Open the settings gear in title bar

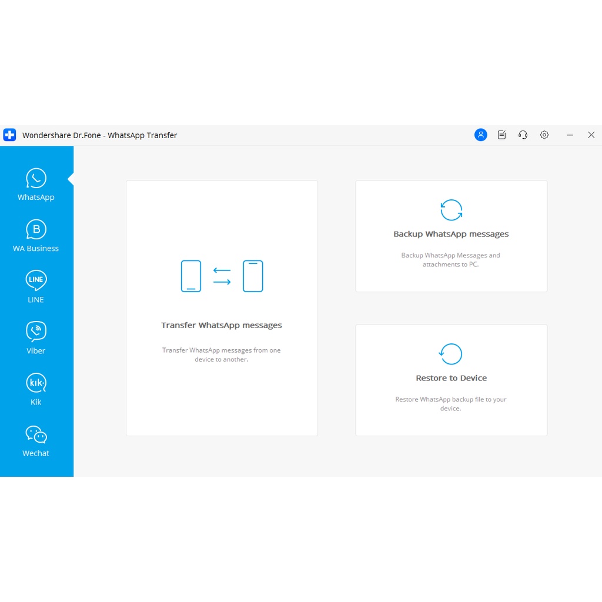pyautogui.click(x=544, y=135)
